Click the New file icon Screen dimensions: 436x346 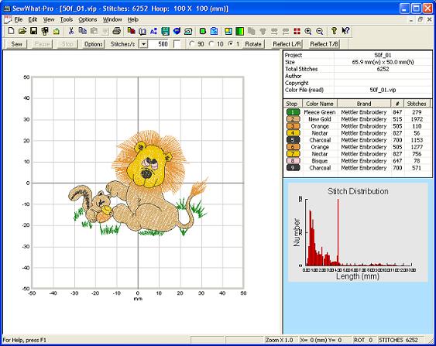click(x=11, y=31)
